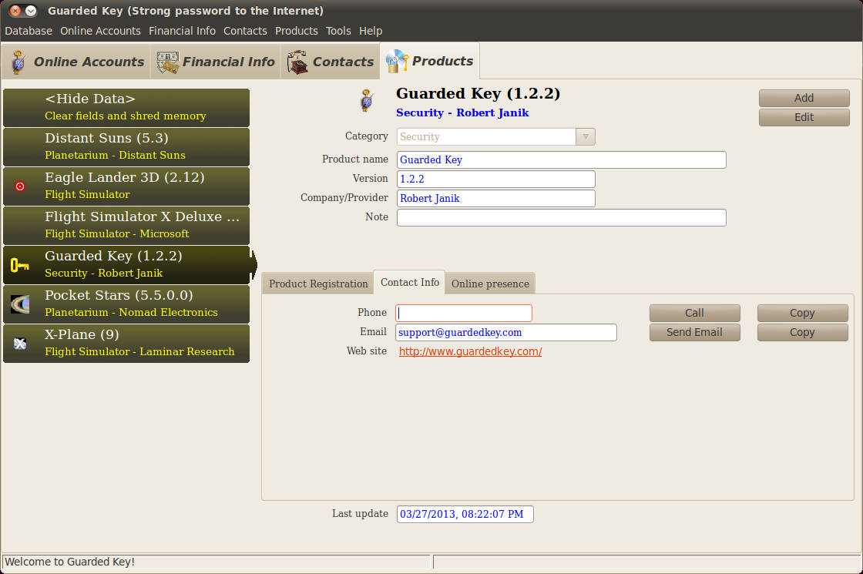
Task: Click the Email input field
Action: tap(505, 332)
